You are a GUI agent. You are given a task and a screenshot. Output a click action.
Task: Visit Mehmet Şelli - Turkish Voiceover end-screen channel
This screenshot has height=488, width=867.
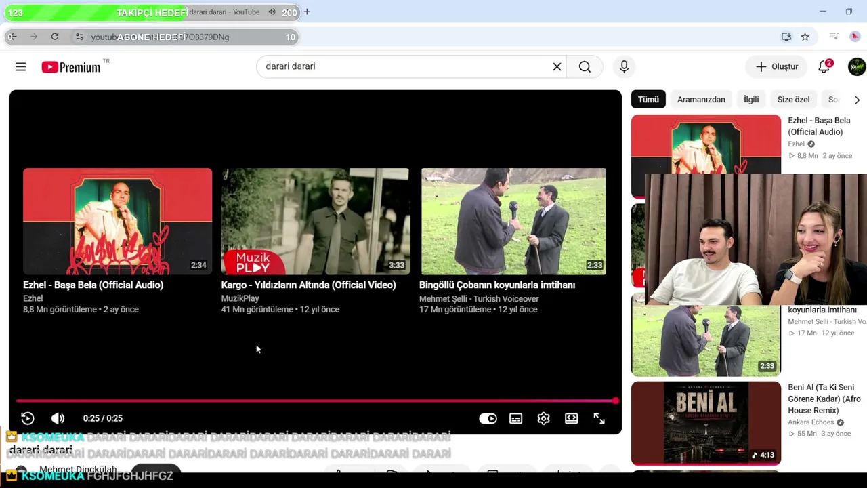pos(479,298)
